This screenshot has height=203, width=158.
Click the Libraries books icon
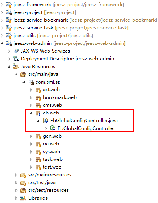[x=24, y=198]
